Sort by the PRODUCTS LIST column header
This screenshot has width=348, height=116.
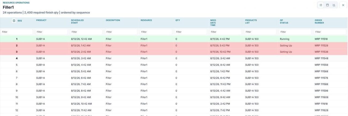[x=251, y=22]
